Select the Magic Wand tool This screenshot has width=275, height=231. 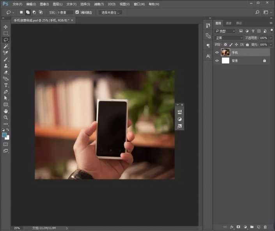6,46
